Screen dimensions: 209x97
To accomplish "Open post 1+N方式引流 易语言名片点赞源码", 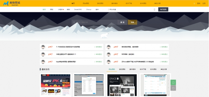I will coord(68,47).
